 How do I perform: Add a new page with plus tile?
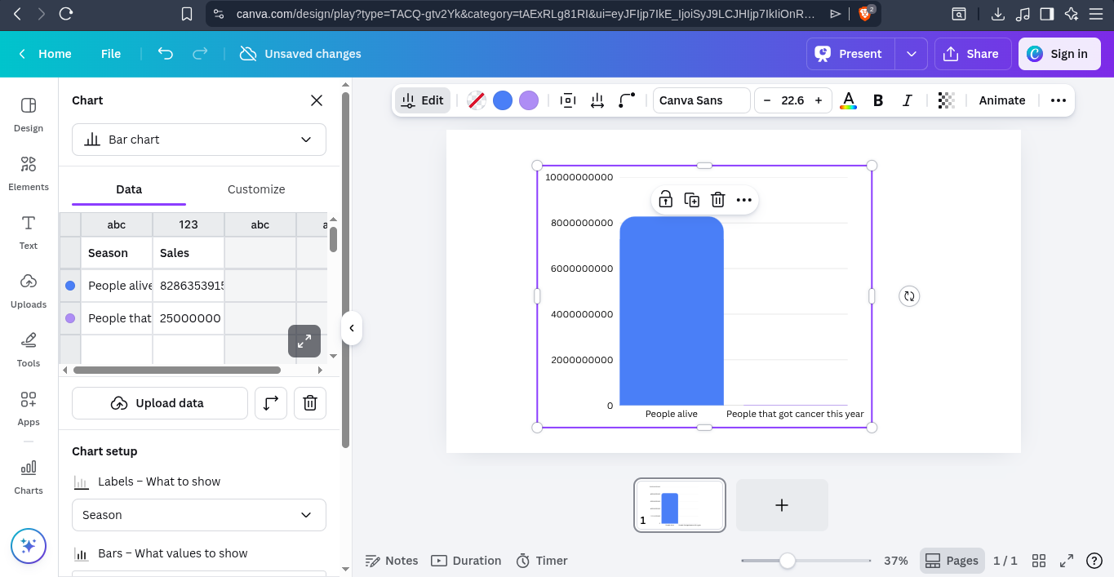pyautogui.click(x=782, y=505)
